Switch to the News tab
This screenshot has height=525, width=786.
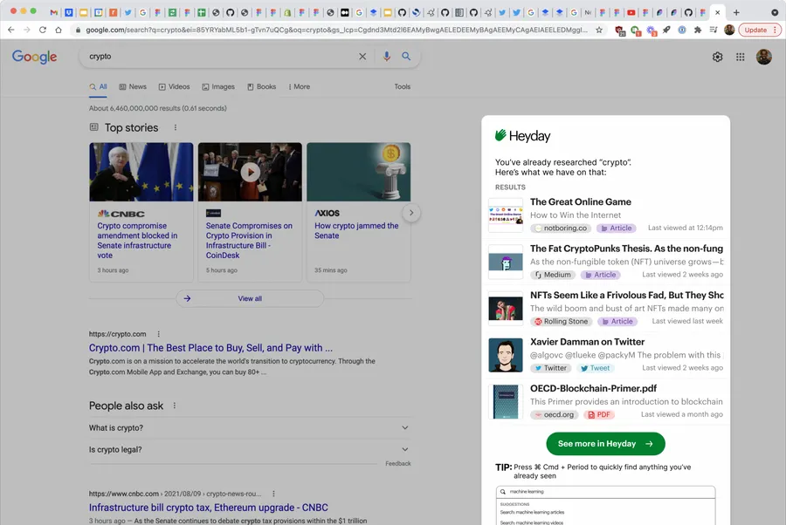click(133, 86)
